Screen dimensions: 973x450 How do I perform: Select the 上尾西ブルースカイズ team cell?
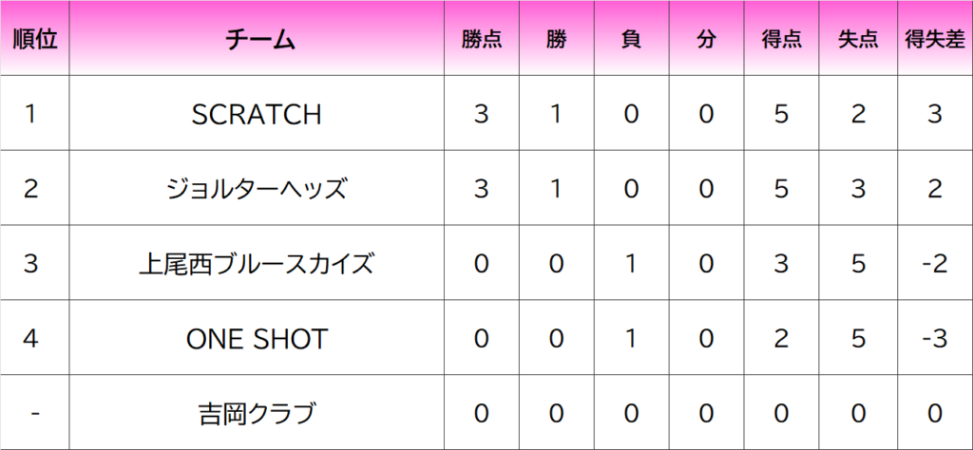pyautogui.click(x=257, y=263)
